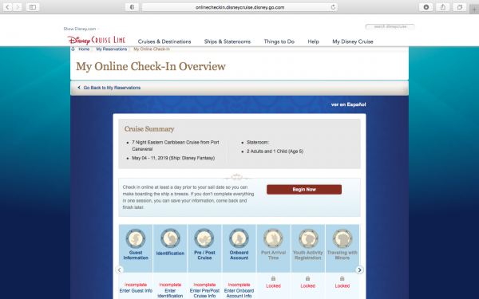The height and width of the screenshot is (299, 479).
Task: Open the Cruises & Destinations menu
Action: click(164, 41)
